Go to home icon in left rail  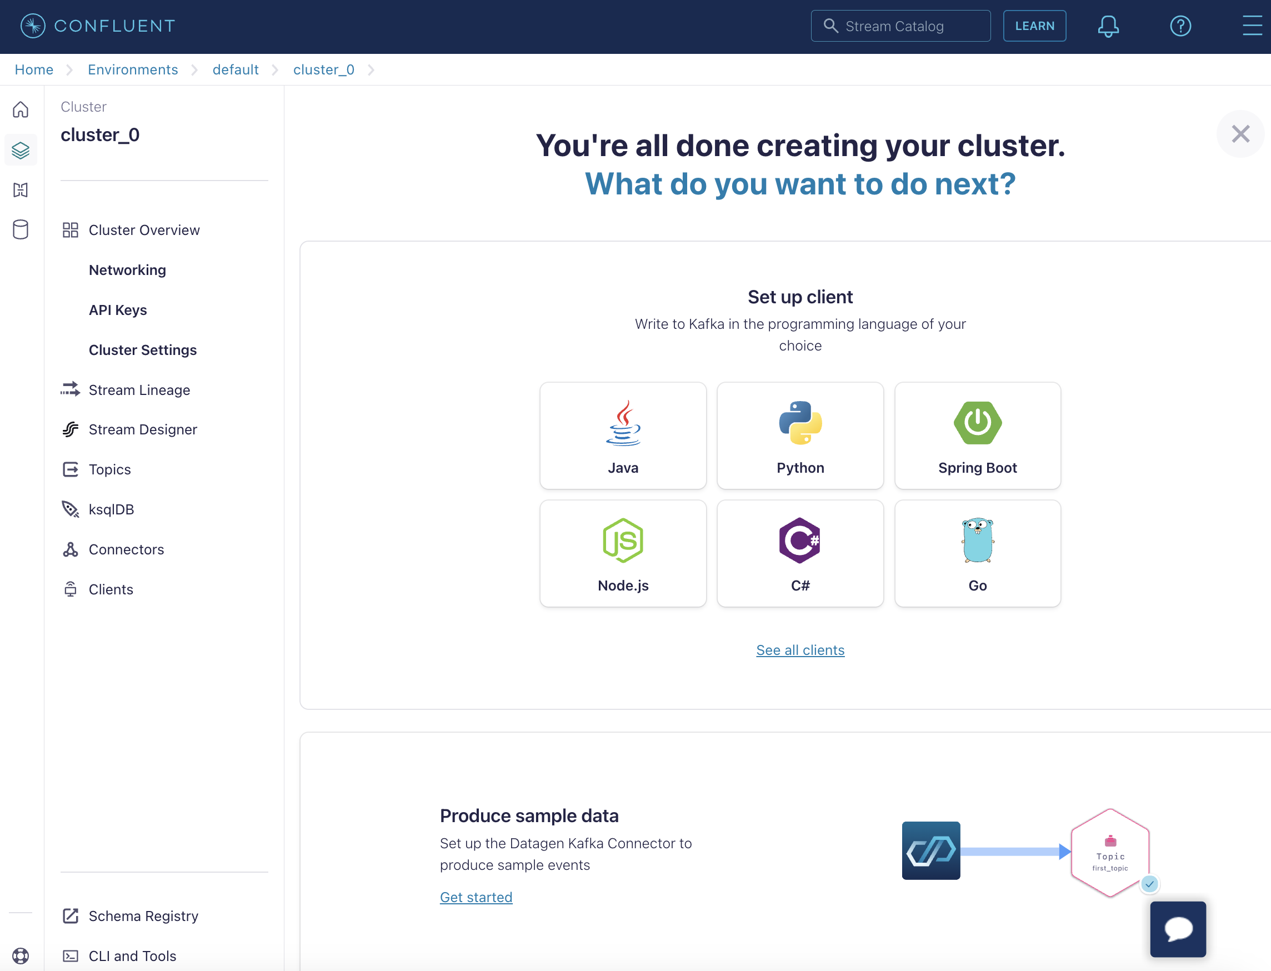coord(21,109)
